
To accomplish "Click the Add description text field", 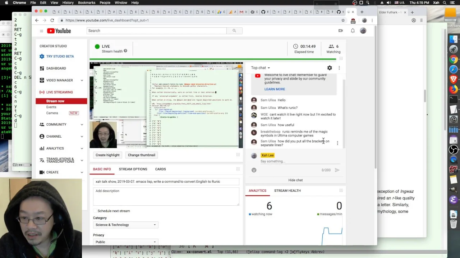I will [166, 196].
